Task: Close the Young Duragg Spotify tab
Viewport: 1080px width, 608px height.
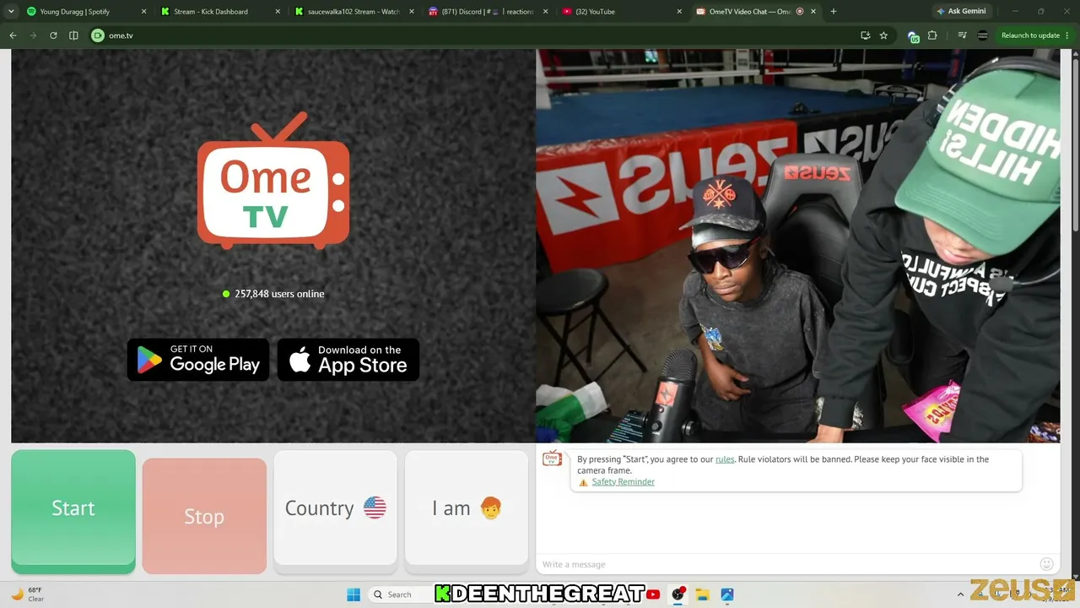Action: pyautogui.click(x=143, y=12)
